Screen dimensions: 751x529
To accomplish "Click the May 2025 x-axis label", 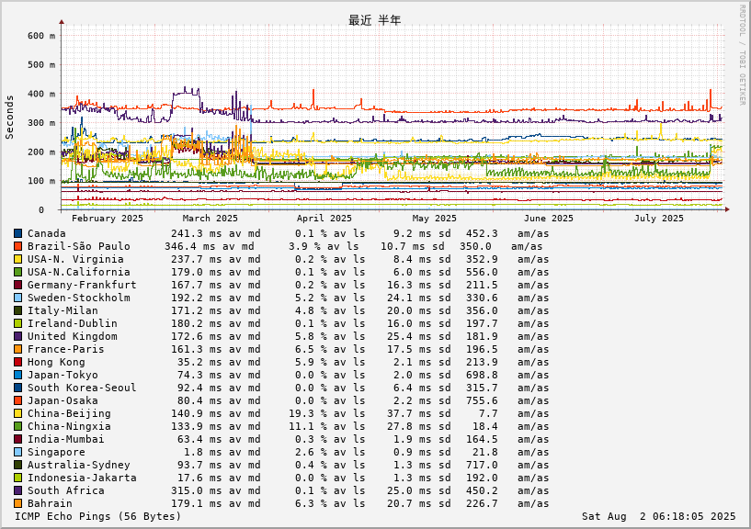I will pyautogui.click(x=435, y=219).
